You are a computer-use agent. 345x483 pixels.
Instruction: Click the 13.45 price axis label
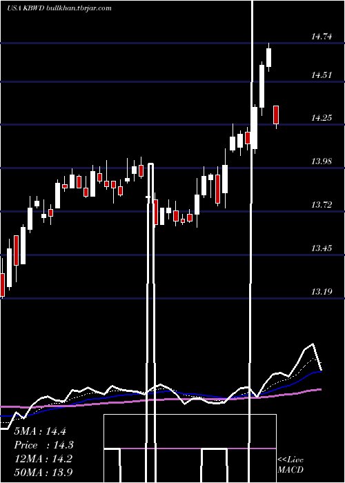click(x=322, y=248)
